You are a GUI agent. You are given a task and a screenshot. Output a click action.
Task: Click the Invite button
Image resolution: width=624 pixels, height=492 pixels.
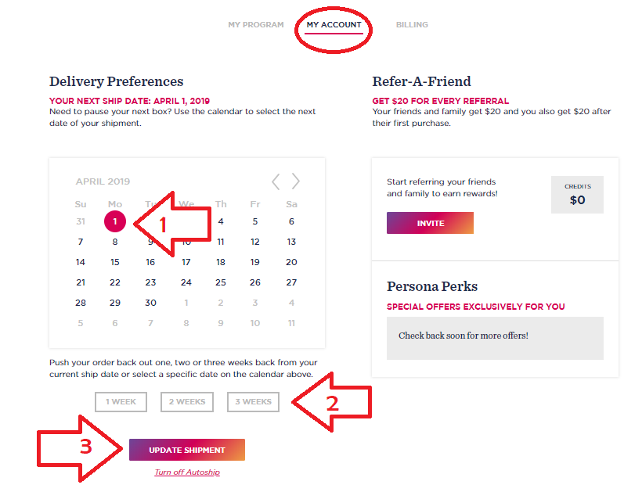click(x=430, y=223)
